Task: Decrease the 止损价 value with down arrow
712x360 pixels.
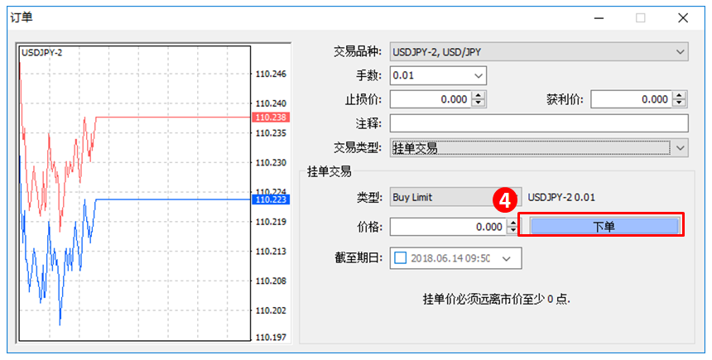Action: tap(479, 103)
